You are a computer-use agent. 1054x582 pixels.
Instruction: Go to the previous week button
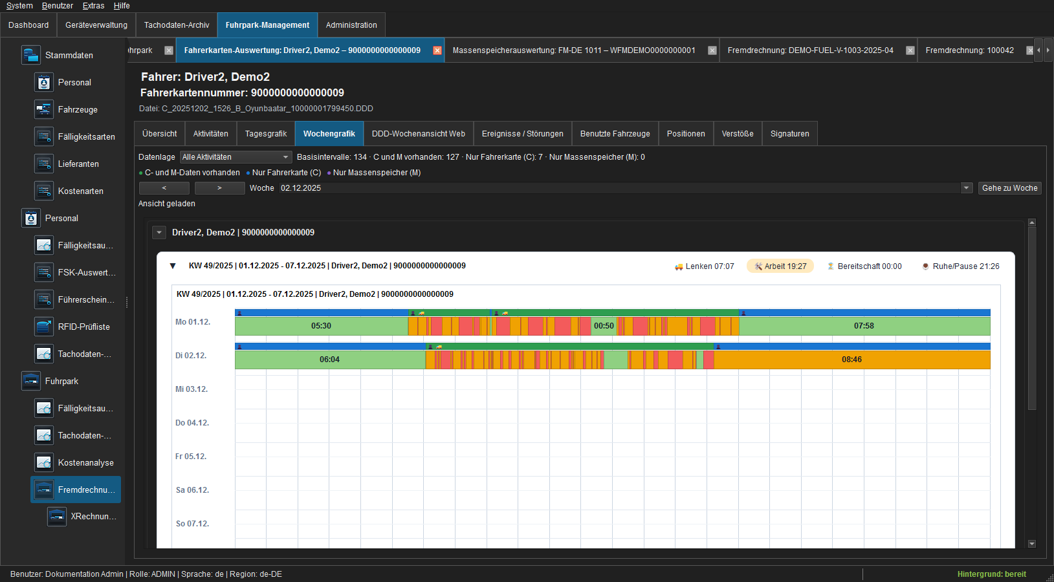tap(164, 188)
